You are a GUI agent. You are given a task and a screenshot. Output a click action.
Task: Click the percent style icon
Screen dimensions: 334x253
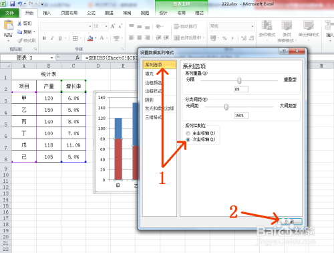coord(224,38)
